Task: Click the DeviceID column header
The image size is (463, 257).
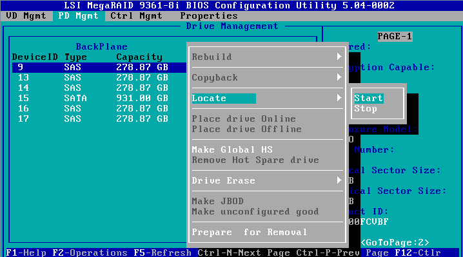Action: [35, 57]
